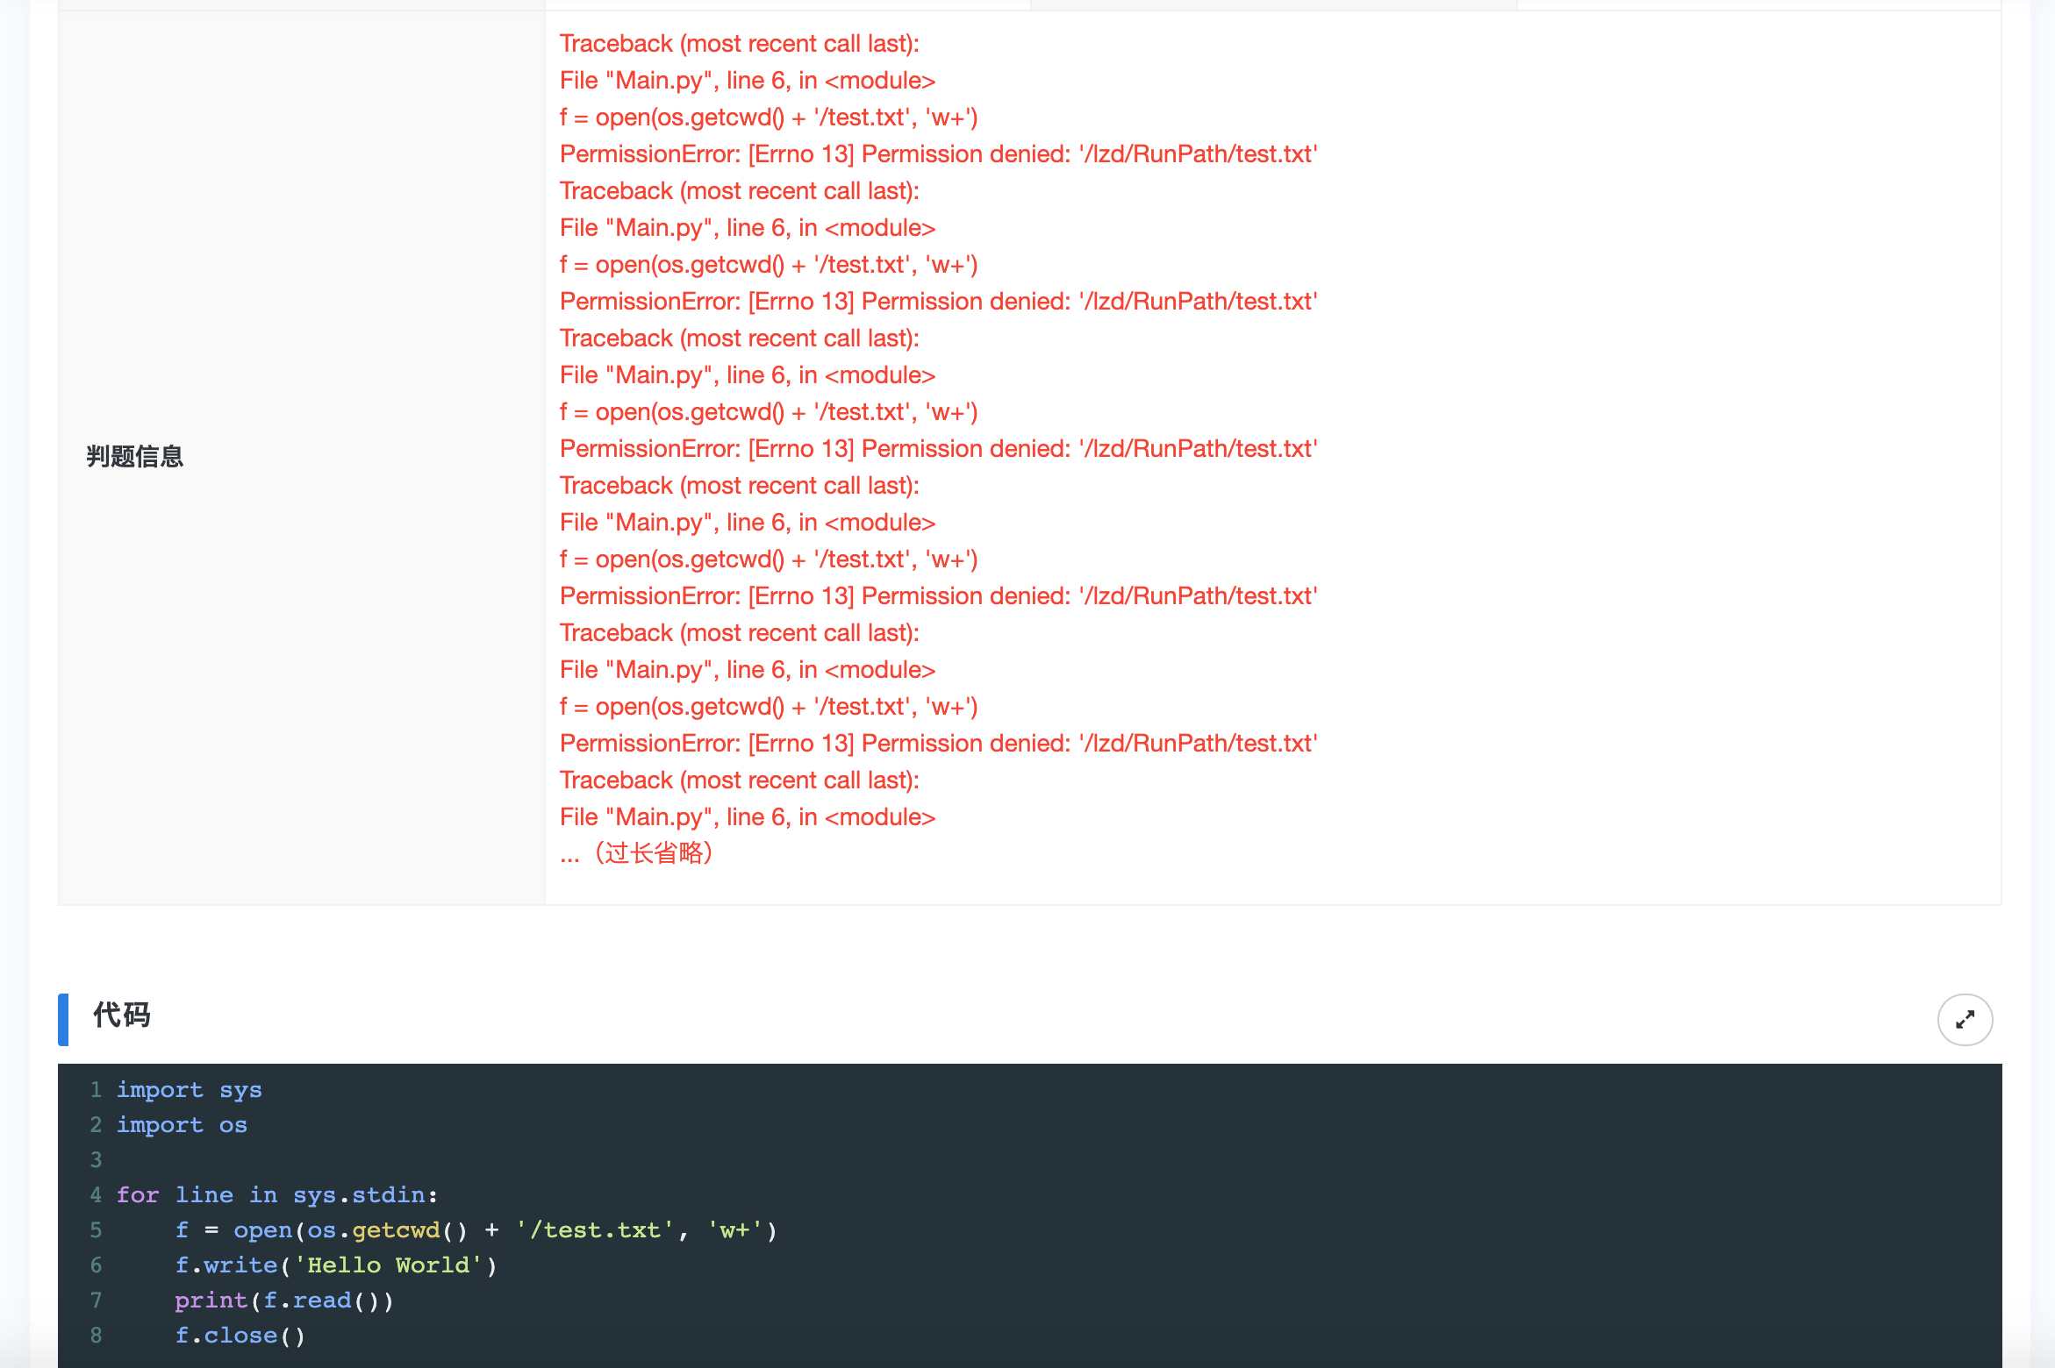Click the 'for line in sys.stdin' line
Viewport: 2055px width, 1368px height.
(276, 1195)
